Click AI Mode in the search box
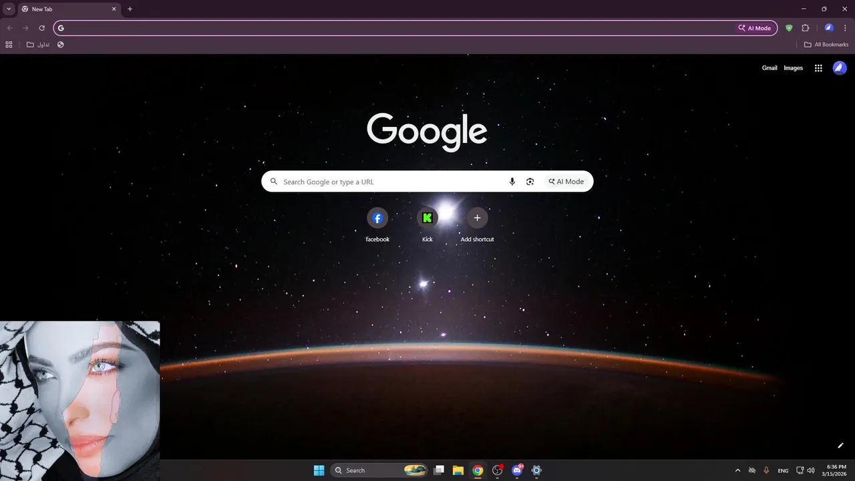855x481 pixels. (566, 182)
